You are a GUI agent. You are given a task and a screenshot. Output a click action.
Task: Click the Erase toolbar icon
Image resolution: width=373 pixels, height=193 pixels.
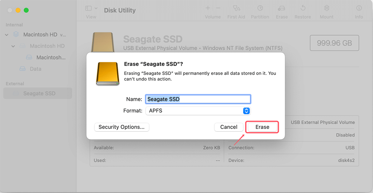click(x=282, y=8)
